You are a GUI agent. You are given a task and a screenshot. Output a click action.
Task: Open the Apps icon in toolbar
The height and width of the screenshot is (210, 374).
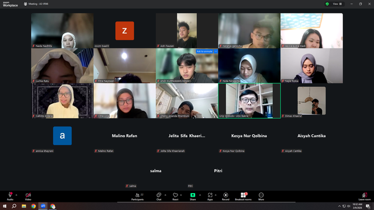tap(210, 195)
